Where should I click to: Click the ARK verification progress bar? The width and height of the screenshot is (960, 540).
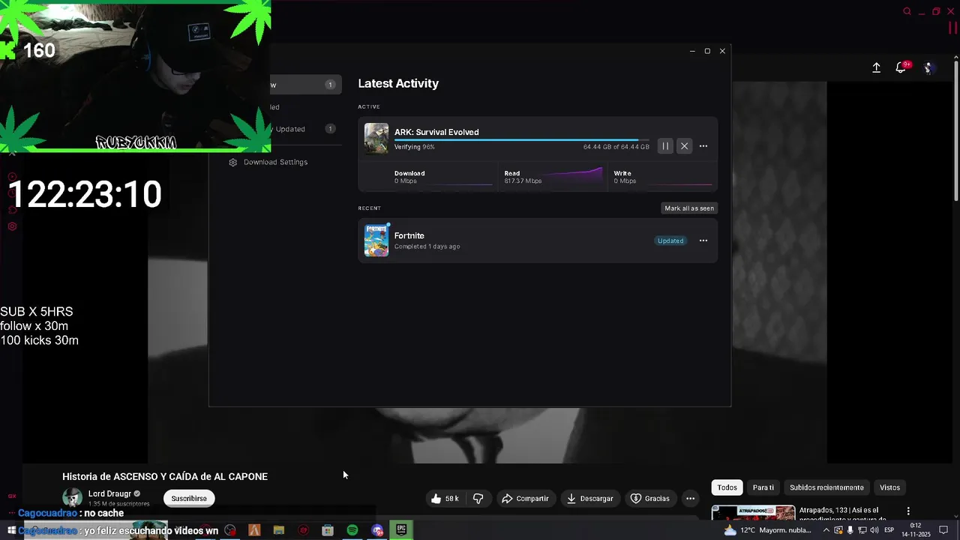click(x=522, y=140)
